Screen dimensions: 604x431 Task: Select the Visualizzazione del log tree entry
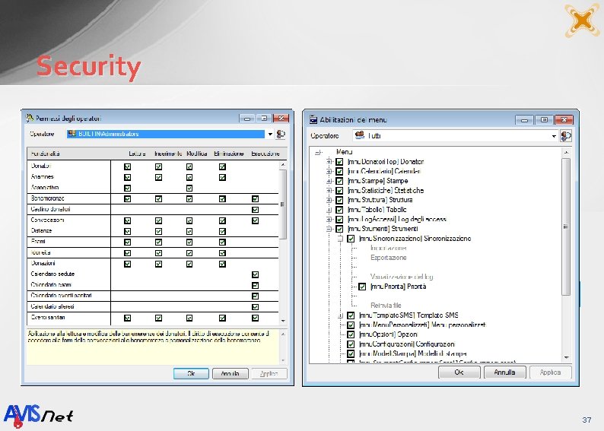coord(402,277)
